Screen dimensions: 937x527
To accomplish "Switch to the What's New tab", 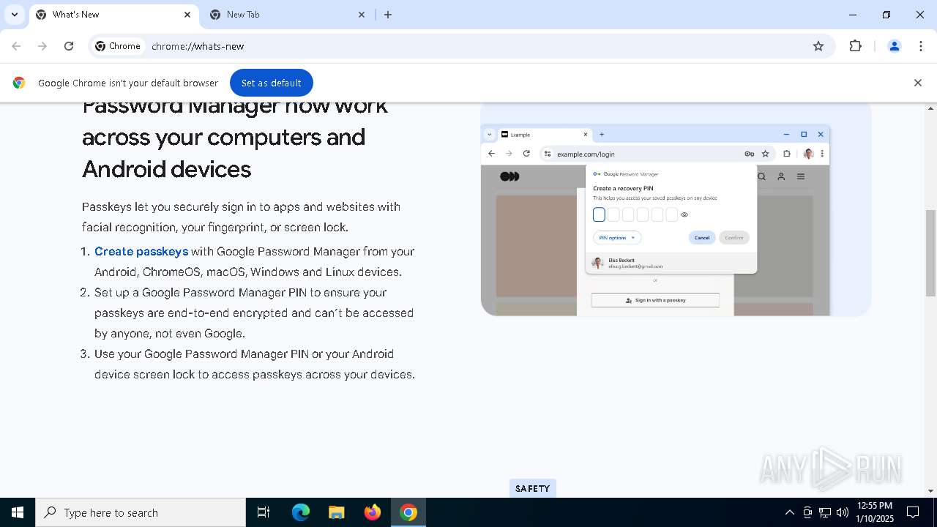I will click(113, 15).
